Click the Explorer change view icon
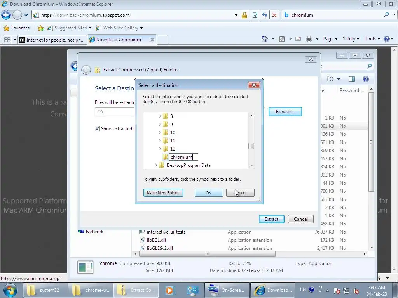Viewport: 398px width, 298px height. [x=330, y=79]
